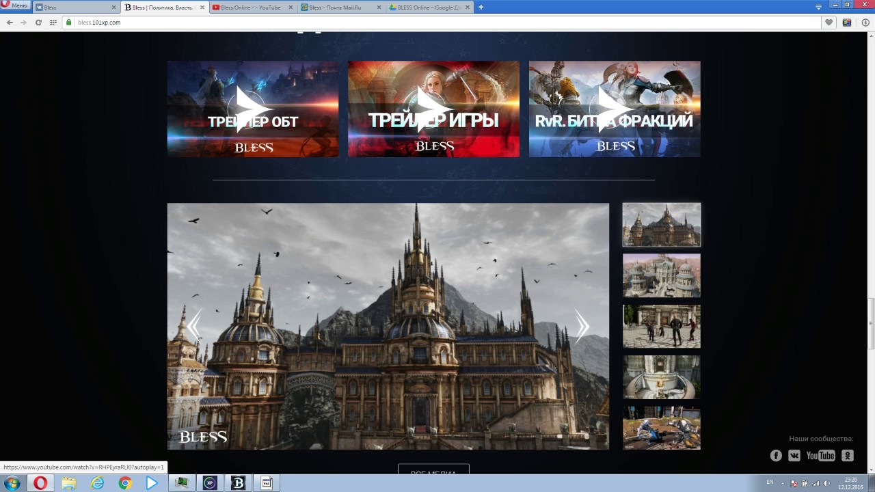Go back to previous page
This screenshot has width=875, height=492.
pyautogui.click(x=10, y=23)
